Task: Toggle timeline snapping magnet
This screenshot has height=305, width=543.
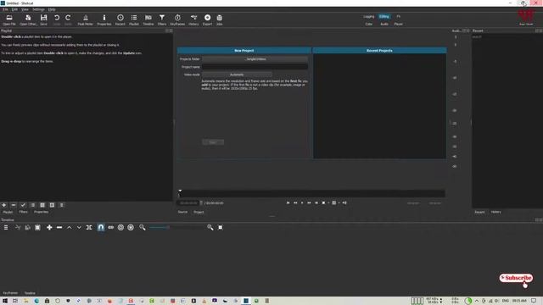Action: click(101, 227)
